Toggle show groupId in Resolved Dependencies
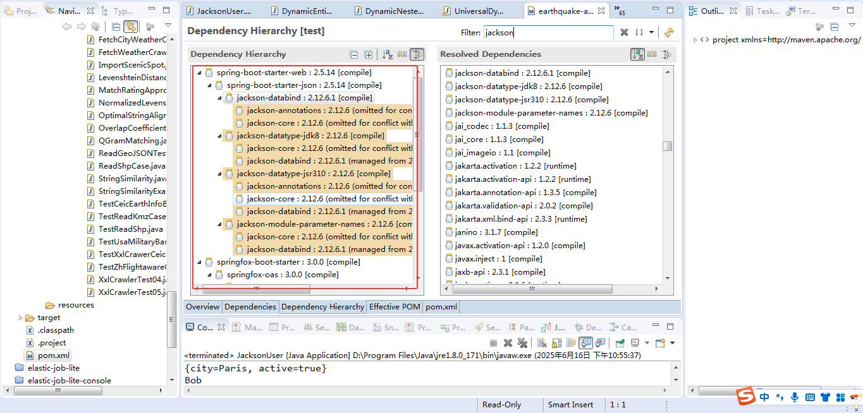 click(652, 54)
